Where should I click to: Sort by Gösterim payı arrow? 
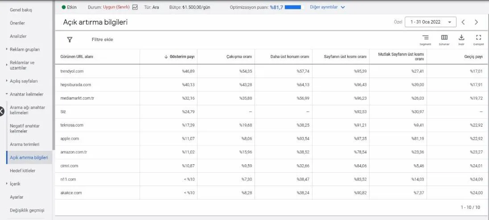point(166,57)
